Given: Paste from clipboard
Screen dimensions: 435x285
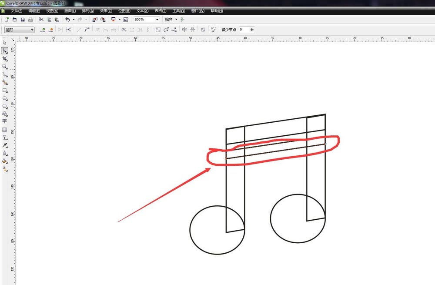Looking at the screenshot, I should tap(57, 20).
